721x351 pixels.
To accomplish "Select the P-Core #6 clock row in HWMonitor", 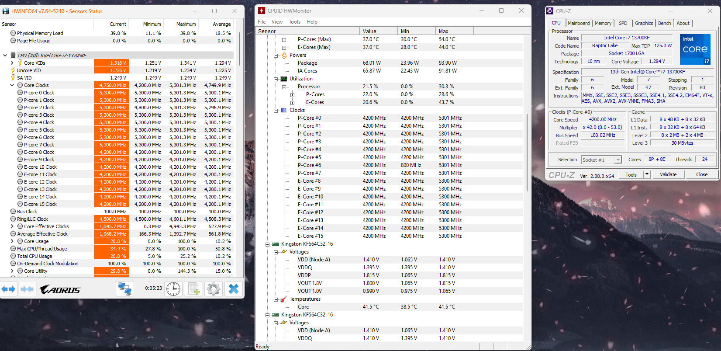I will click(x=390, y=165).
